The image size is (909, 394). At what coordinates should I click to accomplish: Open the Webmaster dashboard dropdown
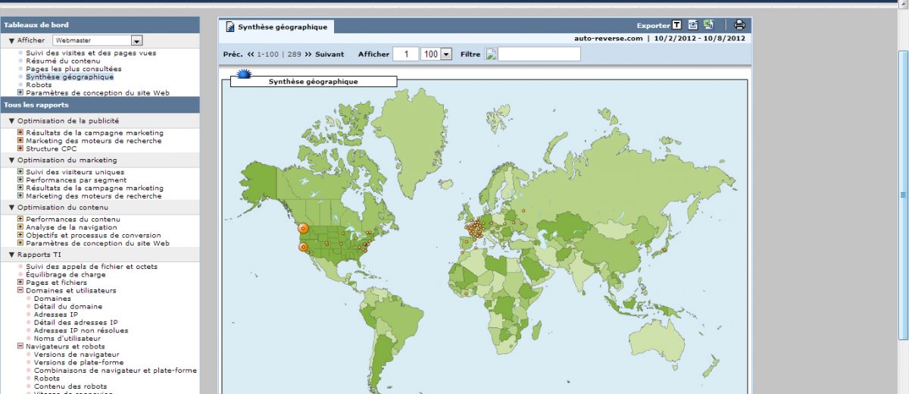136,40
